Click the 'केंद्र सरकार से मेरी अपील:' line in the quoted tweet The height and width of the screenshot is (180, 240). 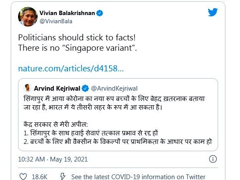point(56,124)
